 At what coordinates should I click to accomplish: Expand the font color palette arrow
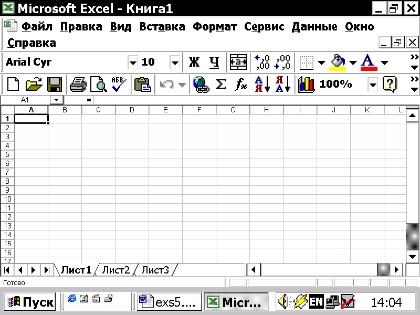[x=385, y=63]
